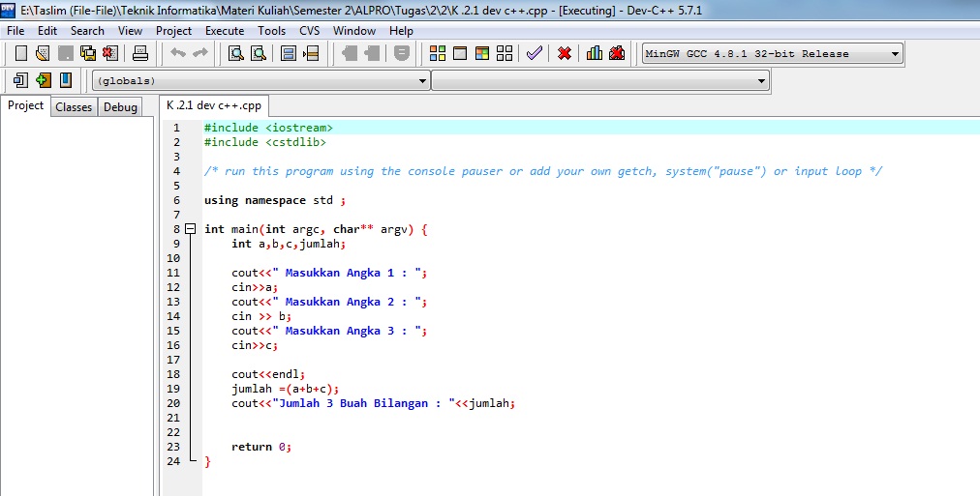The height and width of the screenshot is (496, 980).
Task: Click the Insert snippet icon in second toolbar
Action: 20,80
